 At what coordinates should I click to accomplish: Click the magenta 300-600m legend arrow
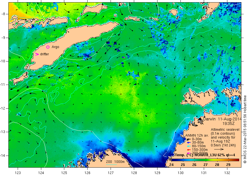189,153
